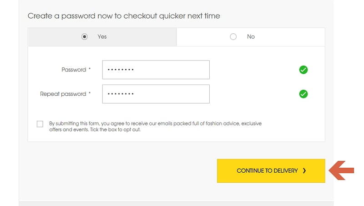Click the "Create a password now" heading
This screenshot has height=206, width=364.
click(x=124, y=16)
